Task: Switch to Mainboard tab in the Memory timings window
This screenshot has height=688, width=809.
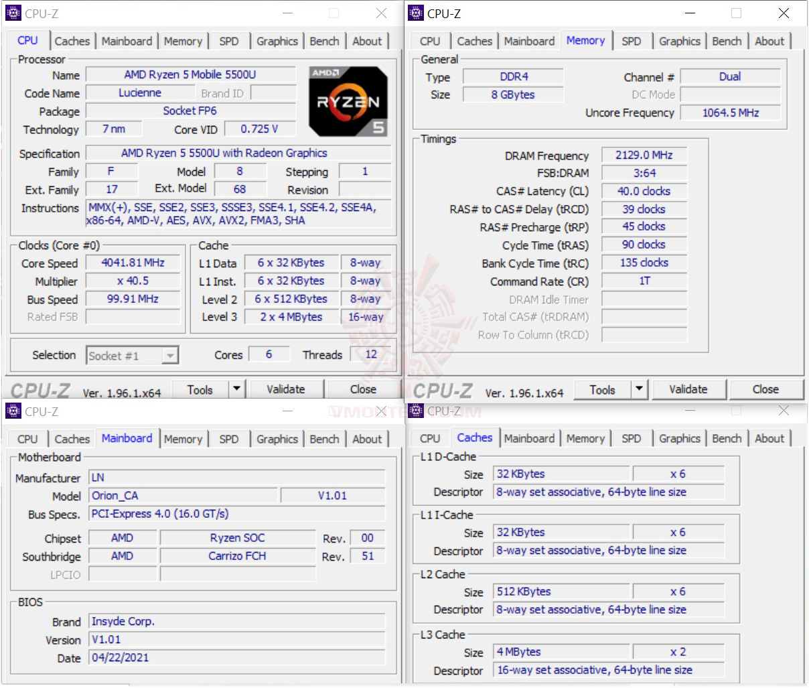Action: [x=530, y=41]
